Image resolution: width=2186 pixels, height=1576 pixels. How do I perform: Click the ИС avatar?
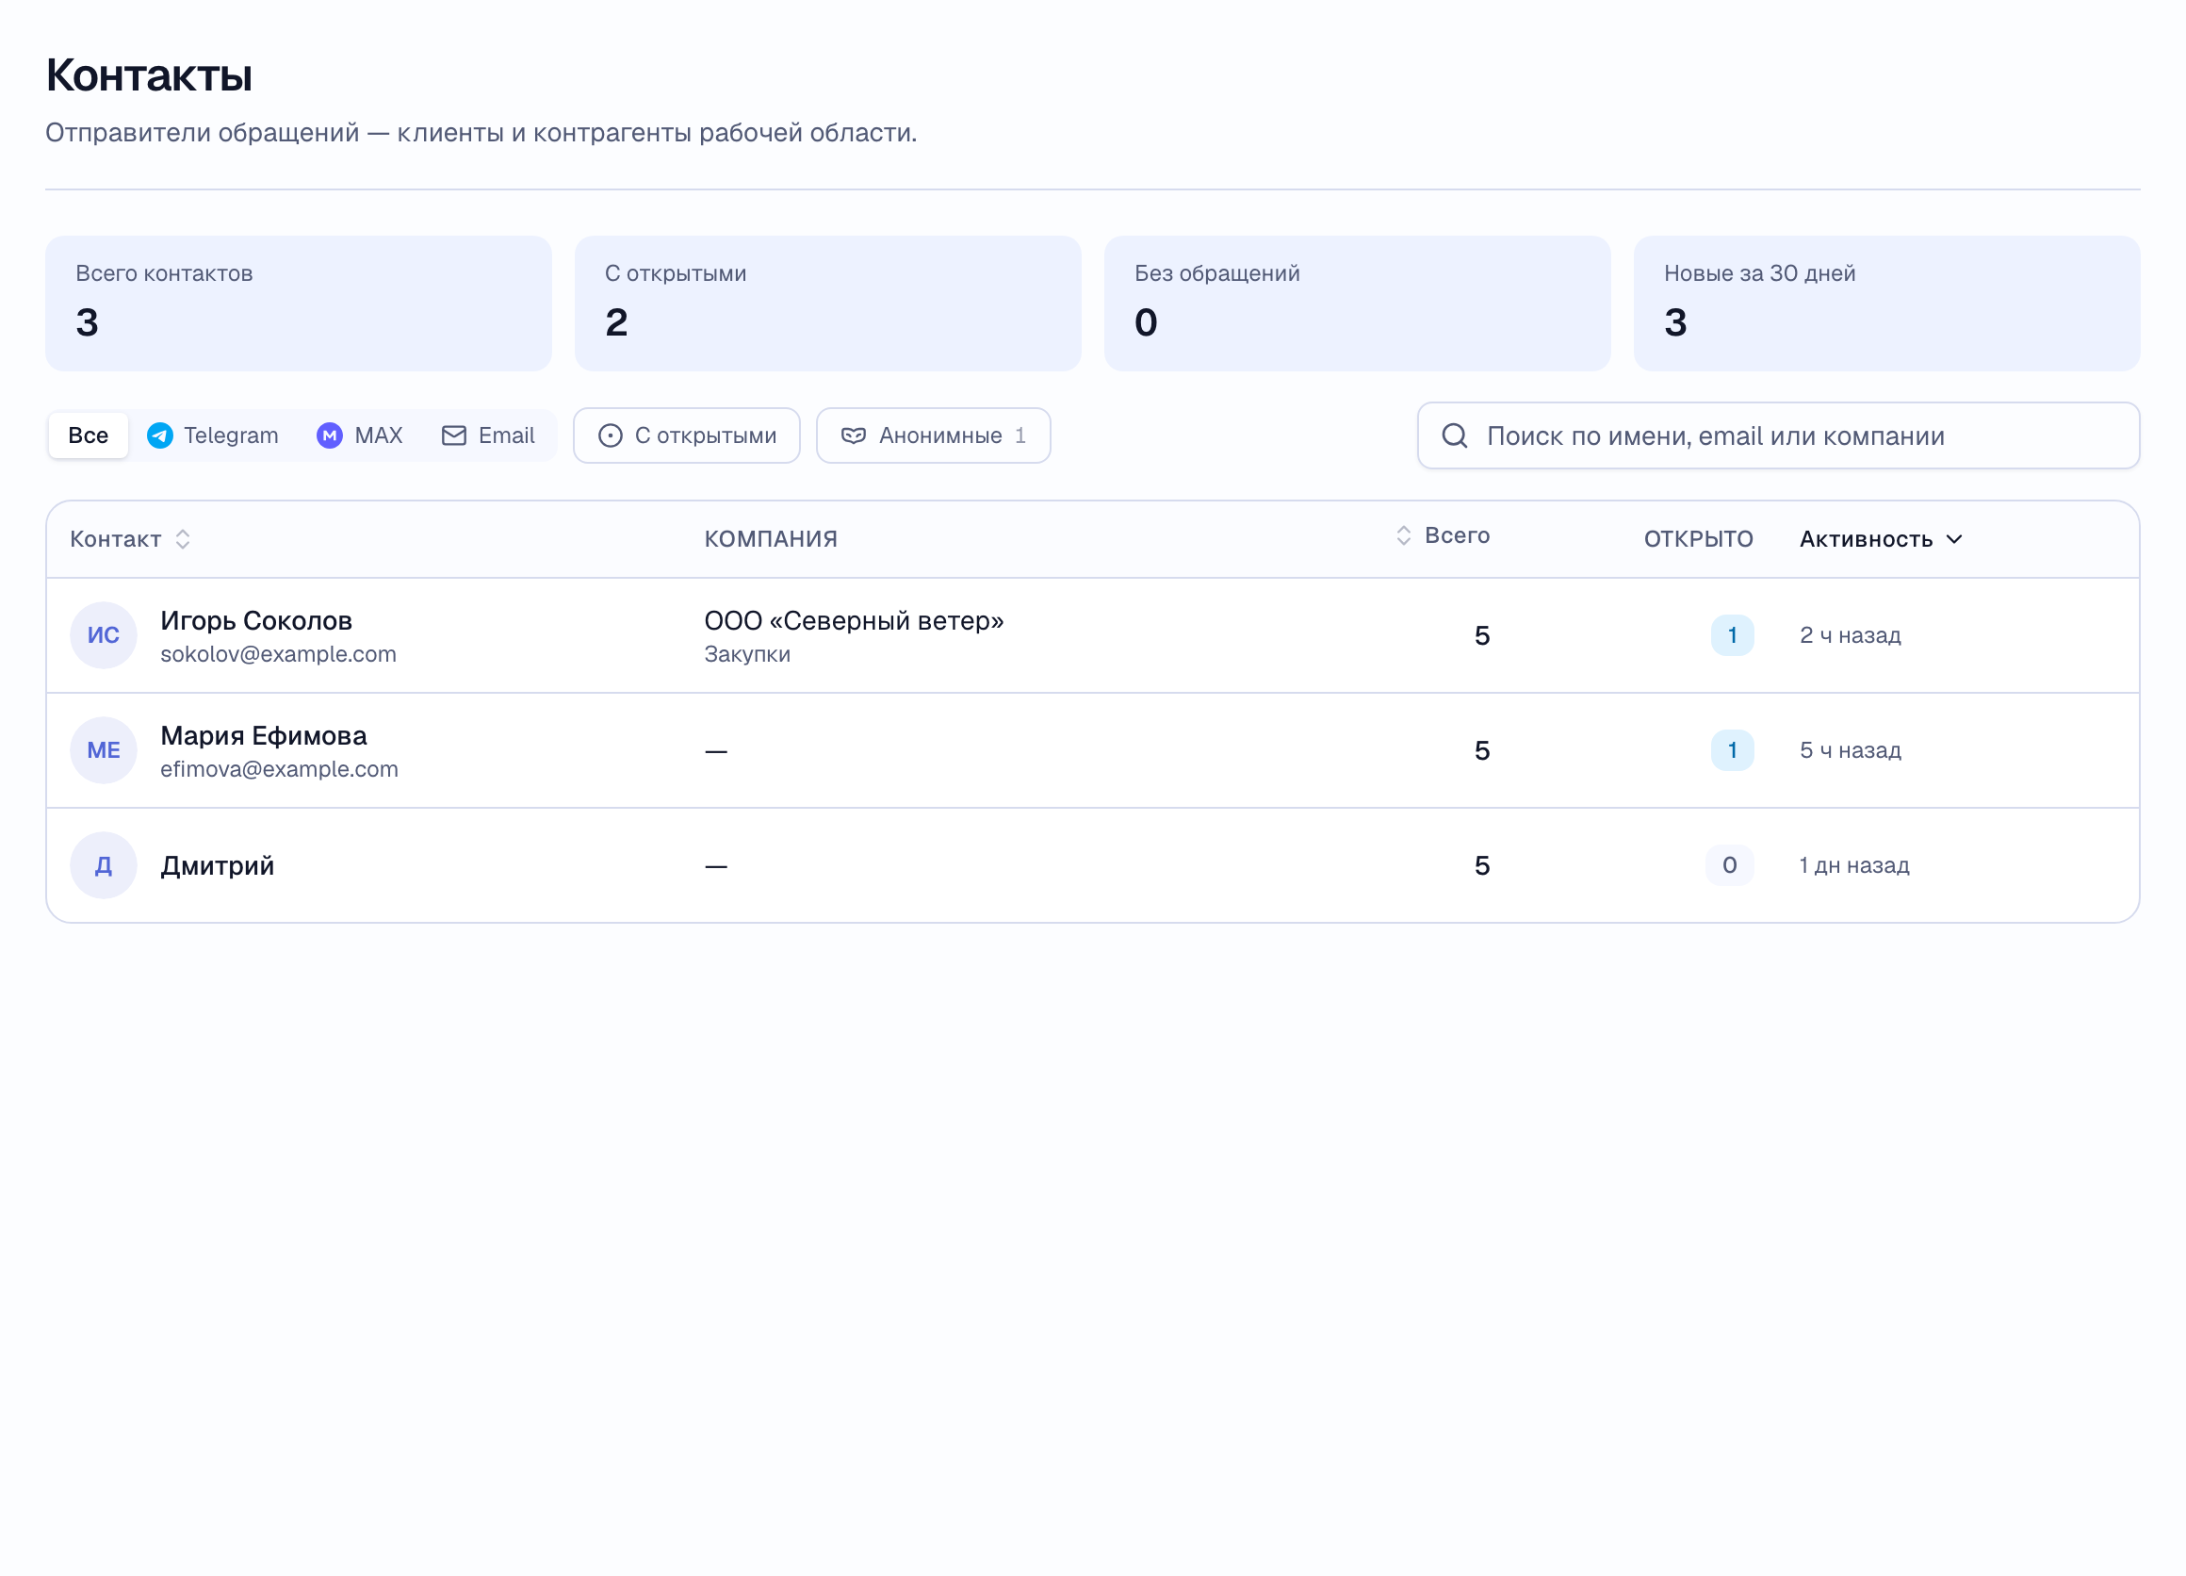(x=103, y=635)
